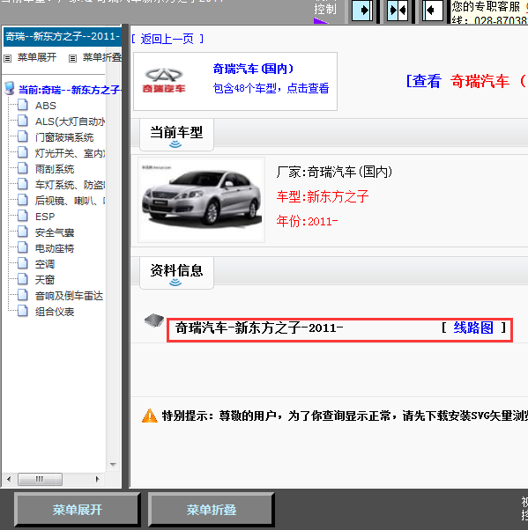
Task: Click the tree root computer icon
Action: [x=10, y=88]
